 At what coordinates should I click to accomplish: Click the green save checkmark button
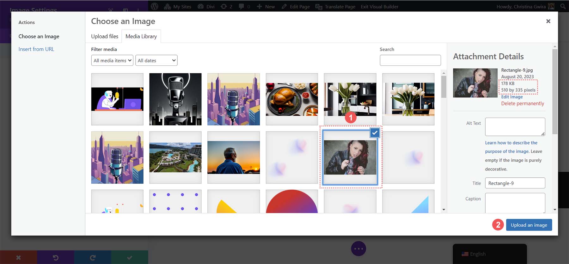pyautogui.click(x=130, y=257)
